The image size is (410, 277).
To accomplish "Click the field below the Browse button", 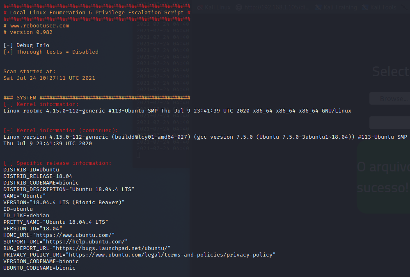I will [389, 122].
